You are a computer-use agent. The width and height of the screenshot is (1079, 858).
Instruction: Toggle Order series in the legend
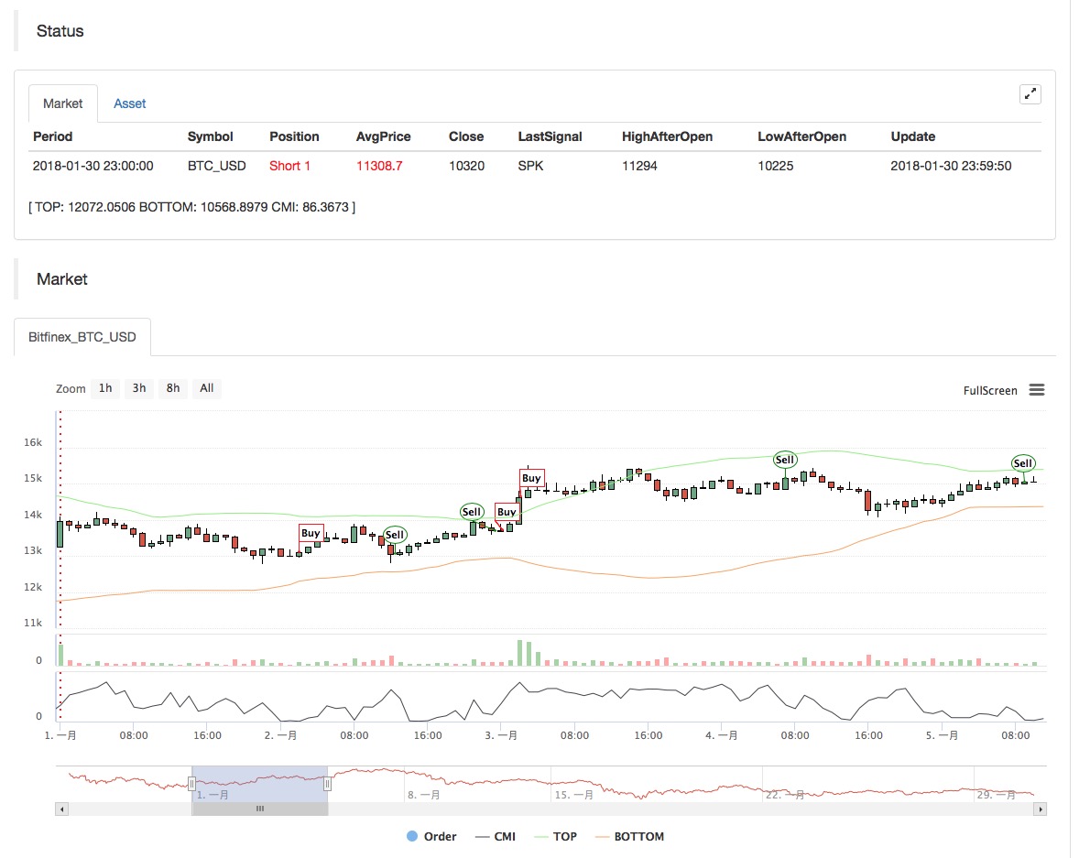[x=431, y=836]
